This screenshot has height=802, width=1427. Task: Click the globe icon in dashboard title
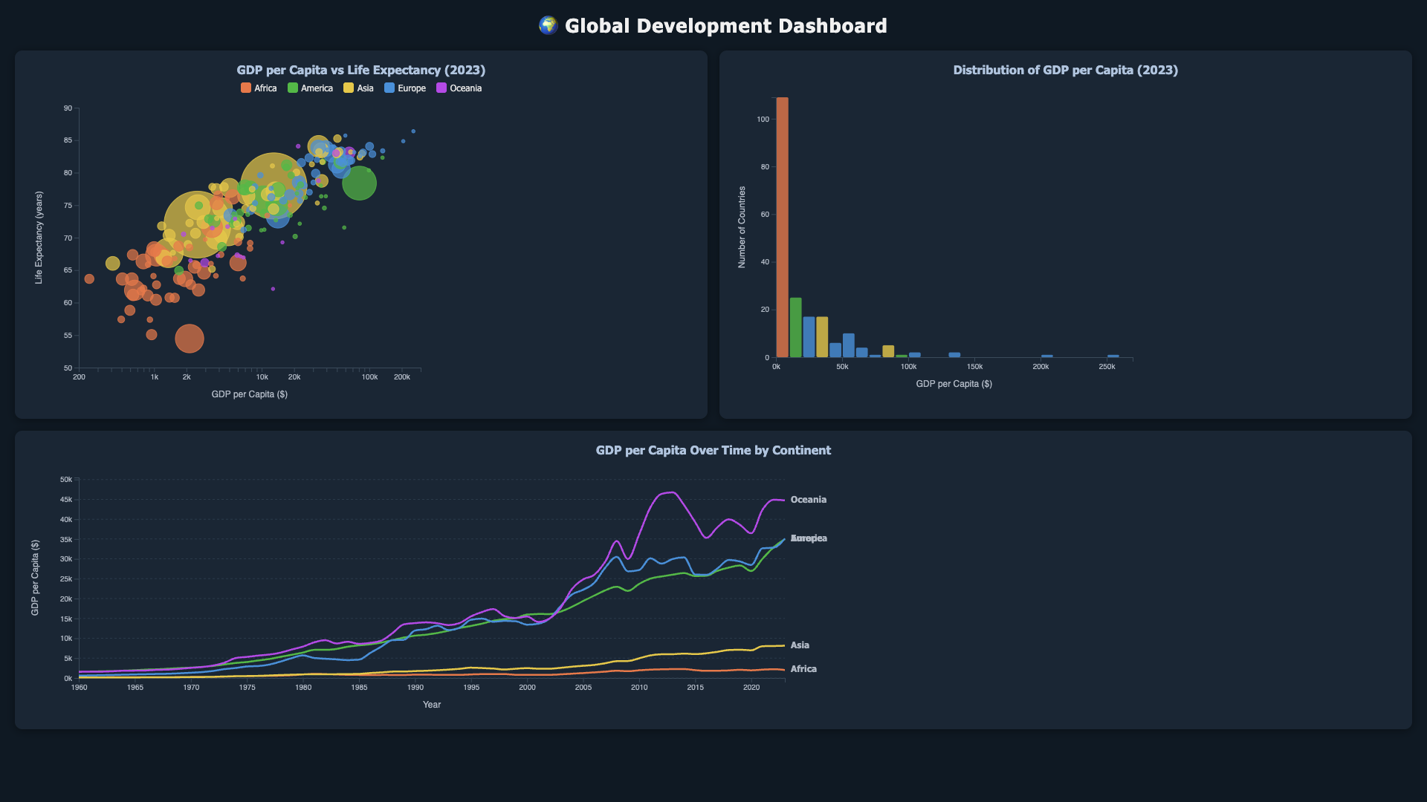coord(548,26)
